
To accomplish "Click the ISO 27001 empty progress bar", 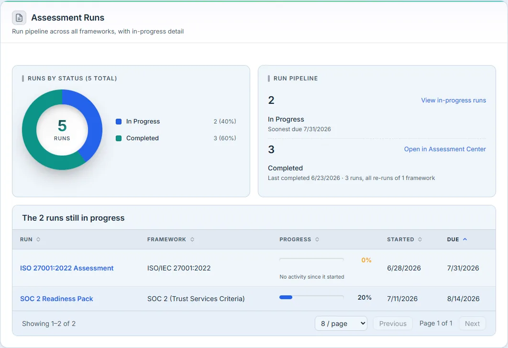I will coord(311,259).
